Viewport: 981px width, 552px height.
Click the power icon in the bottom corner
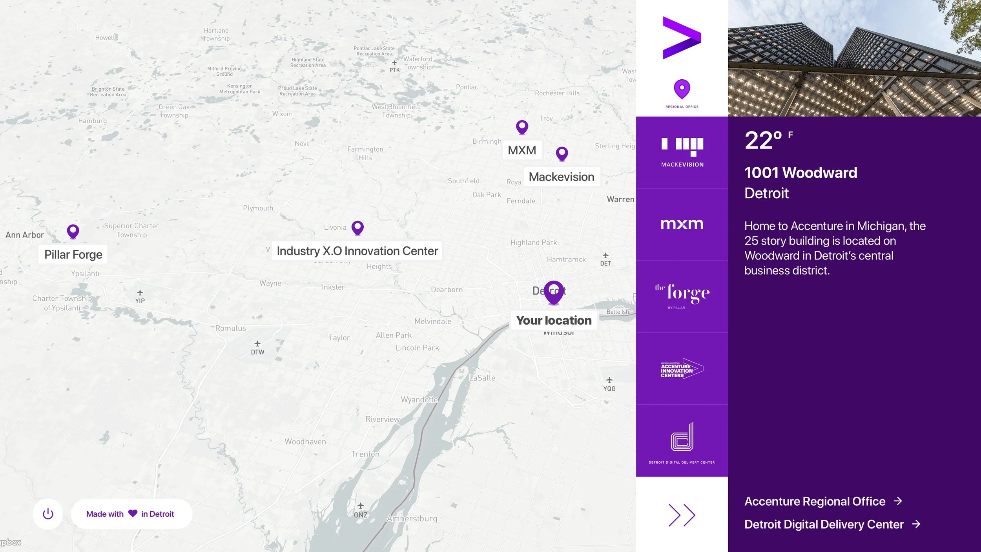pyautogui.click(x=48, y=514)
